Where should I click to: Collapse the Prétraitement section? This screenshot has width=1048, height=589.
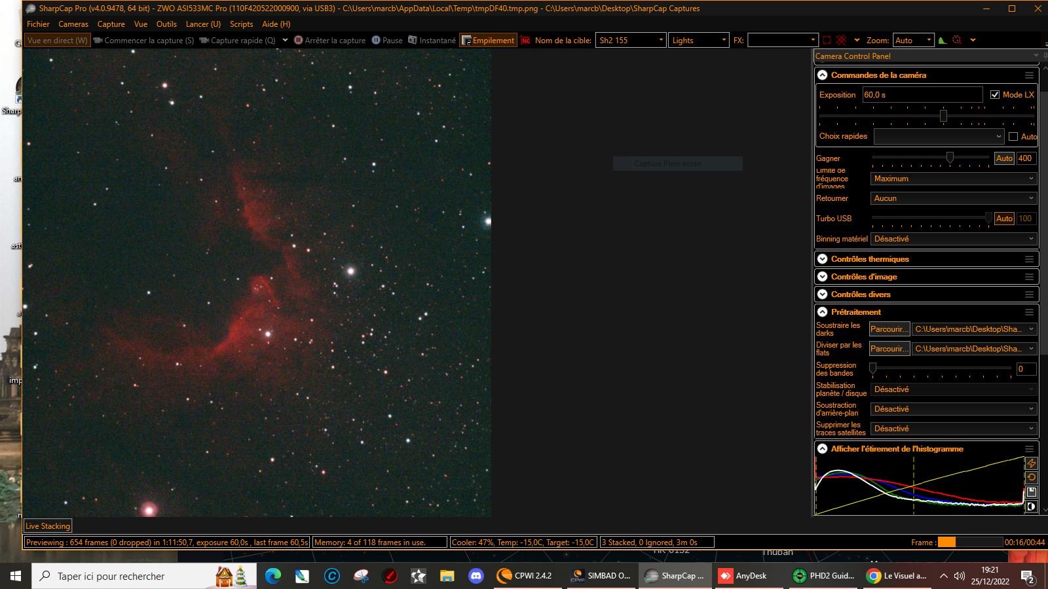tap(823, 312)
